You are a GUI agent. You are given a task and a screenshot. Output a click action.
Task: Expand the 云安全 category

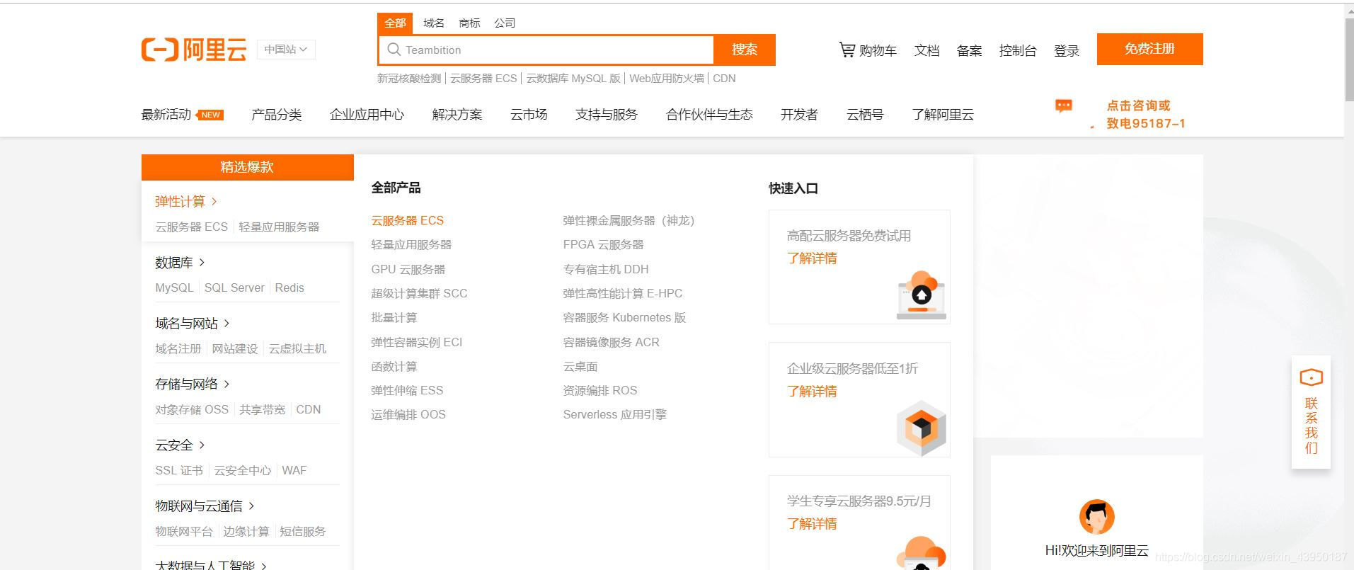[x=180, y=445]
